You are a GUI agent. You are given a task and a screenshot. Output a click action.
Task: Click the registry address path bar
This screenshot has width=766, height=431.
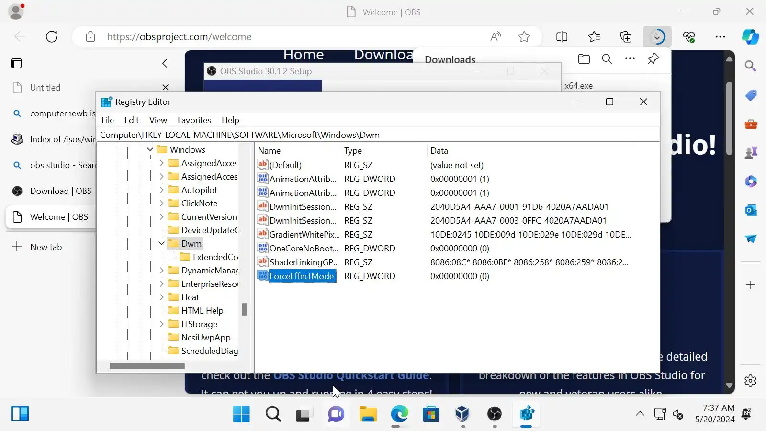(x=379, y=135)
